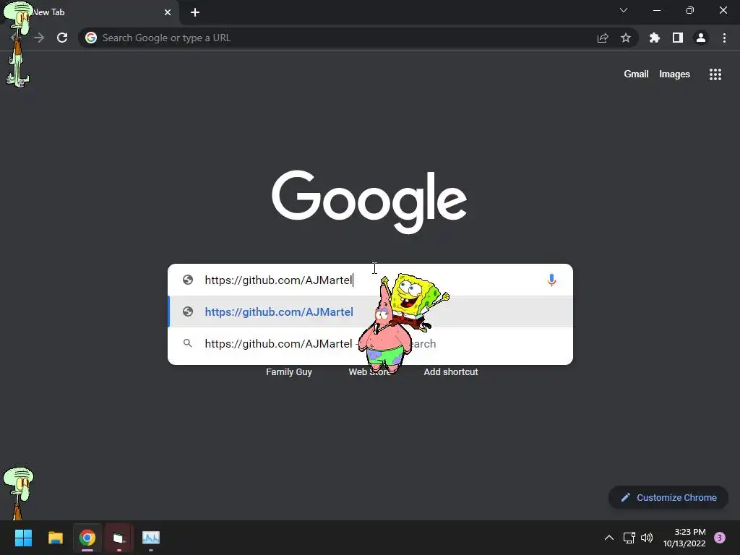Open the Family Guy shortcut
The image size is (740, 555).
coord(289,372)
